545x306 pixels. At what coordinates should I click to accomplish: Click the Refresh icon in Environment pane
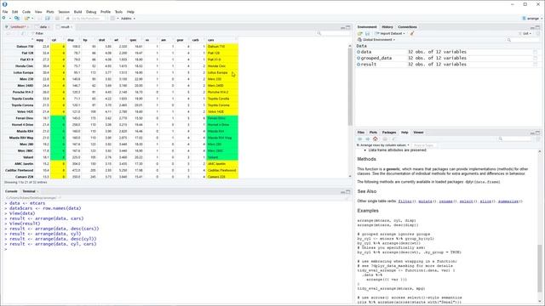pos(537,33)
